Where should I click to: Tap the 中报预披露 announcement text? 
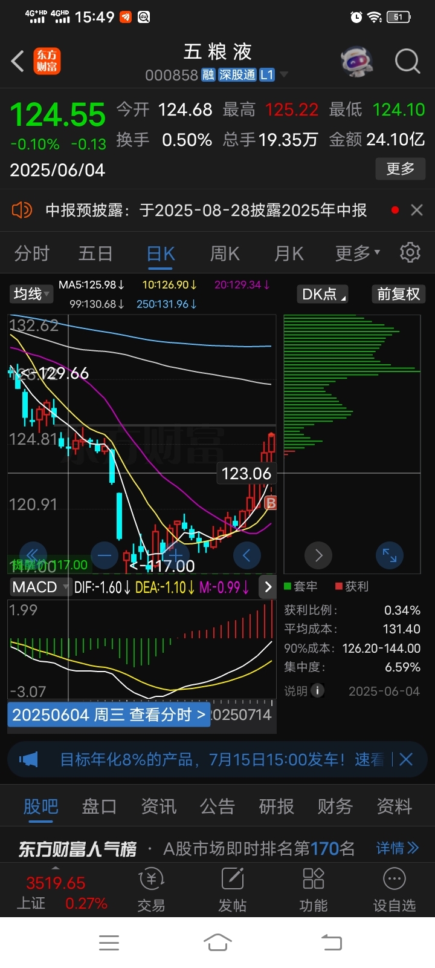click(x=206, y=210)
